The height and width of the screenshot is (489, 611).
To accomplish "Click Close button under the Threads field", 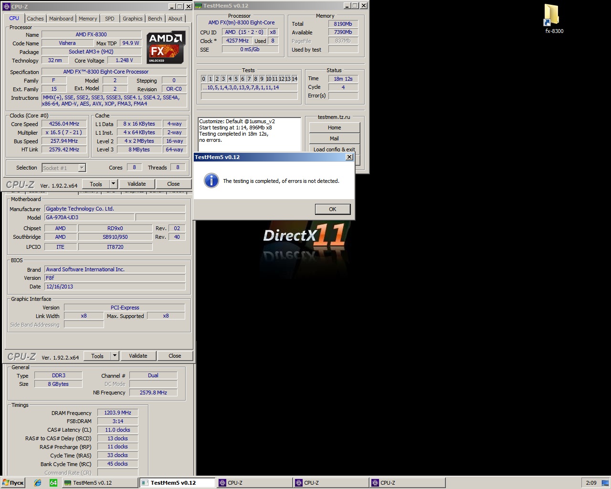I will tap(173, 184).
